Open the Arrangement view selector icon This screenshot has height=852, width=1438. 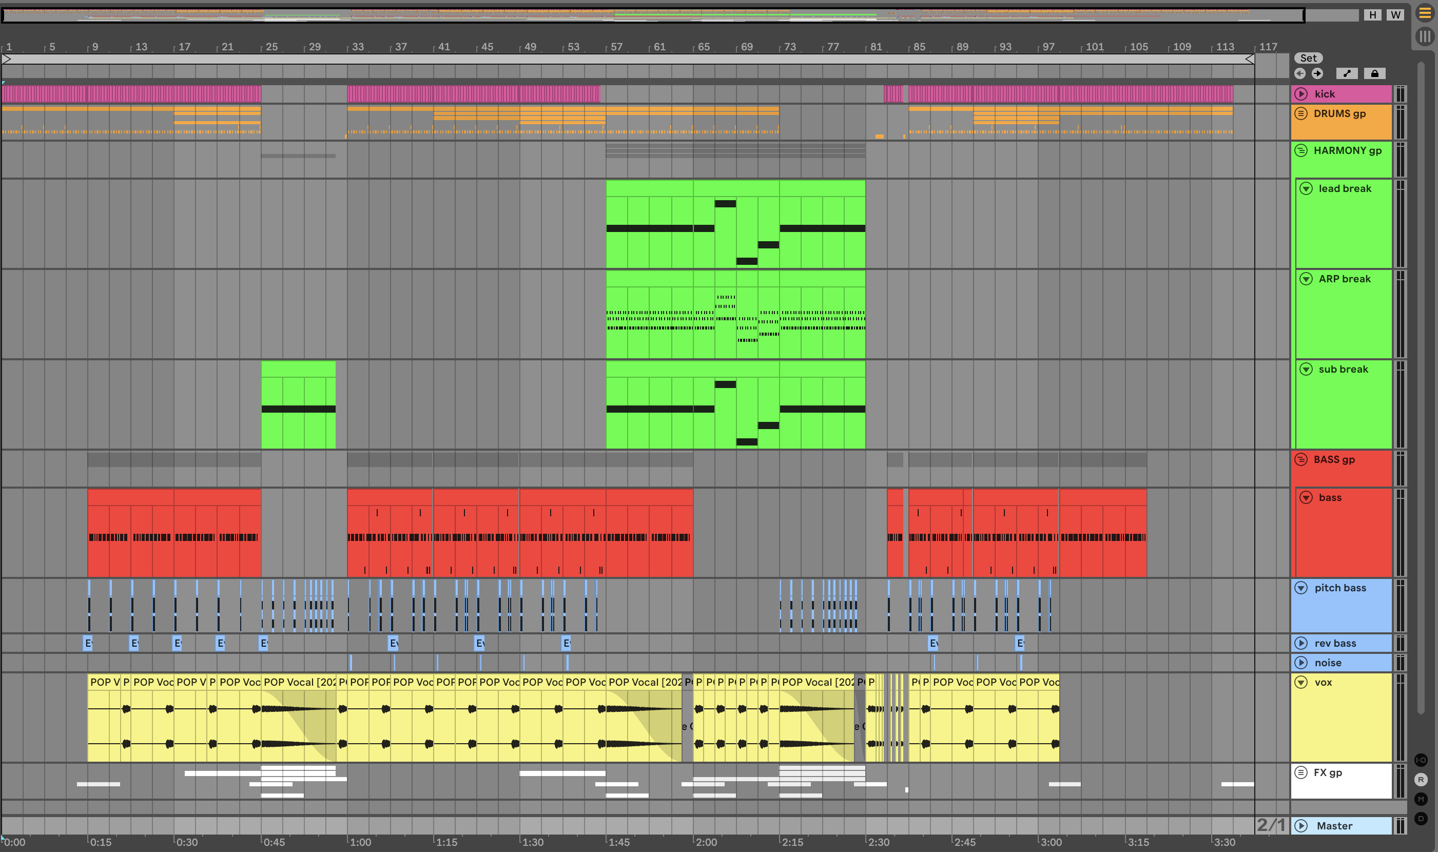point(1425,13)
